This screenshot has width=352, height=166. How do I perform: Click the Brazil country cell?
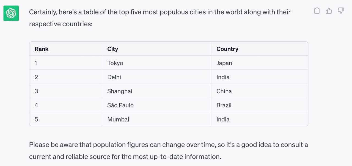click(x=224, y=105)
